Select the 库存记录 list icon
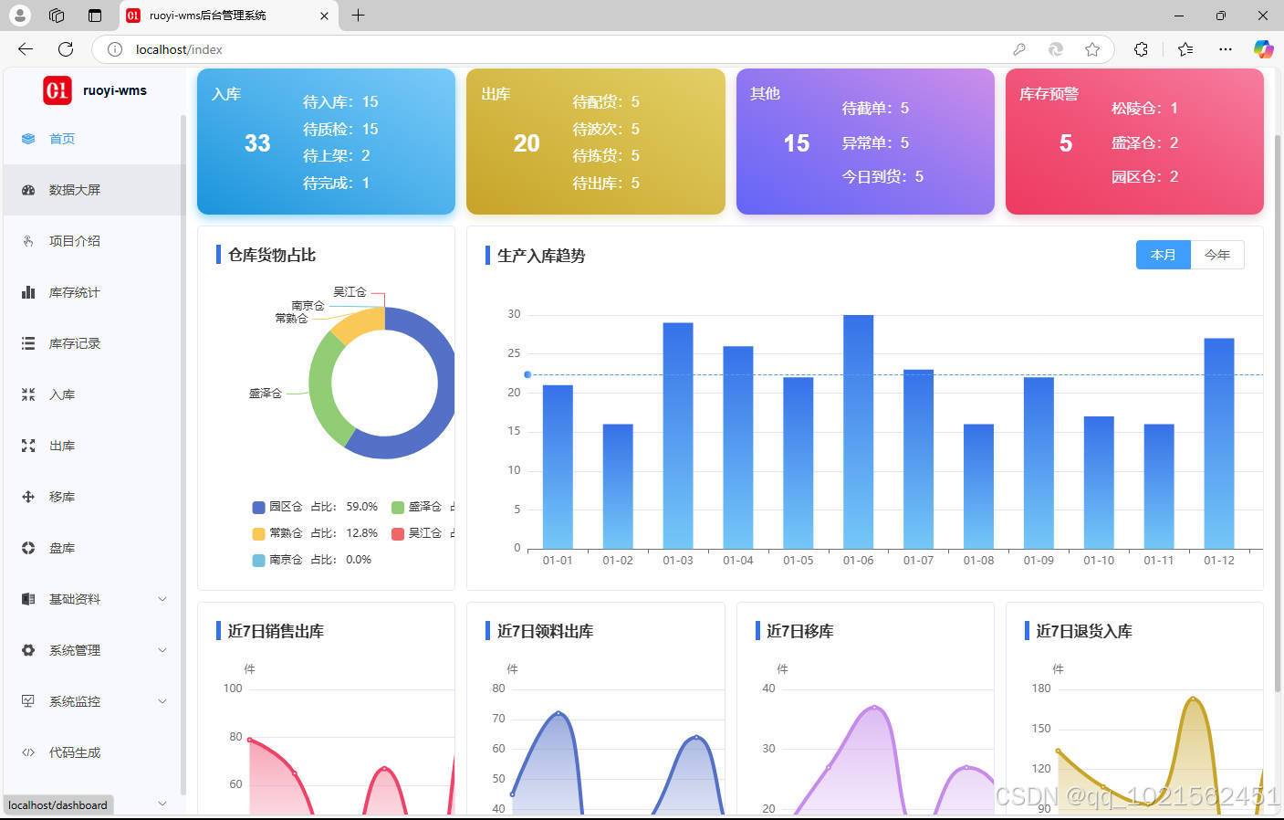The image size is (1284, 820). (x=28, y=343)
